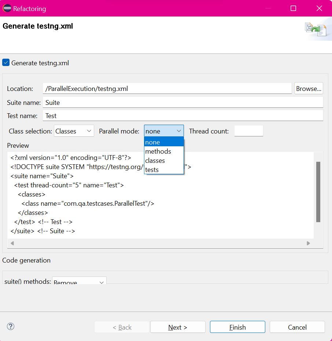
Task: Click the Refactoring application icon in titlebar
Action: click(x=7, y=8)
